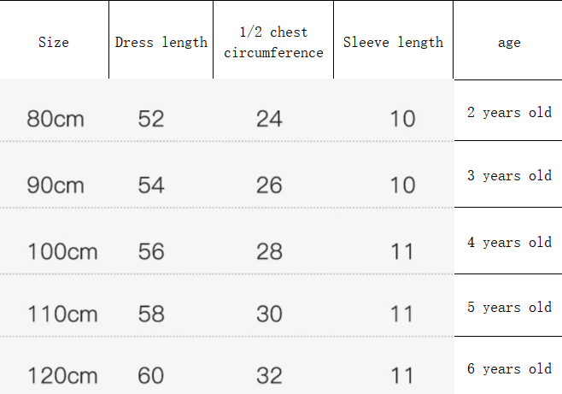Click sleeve length value in 90cm row
This screenshot has height=394, width=562.
click(402, 185)
